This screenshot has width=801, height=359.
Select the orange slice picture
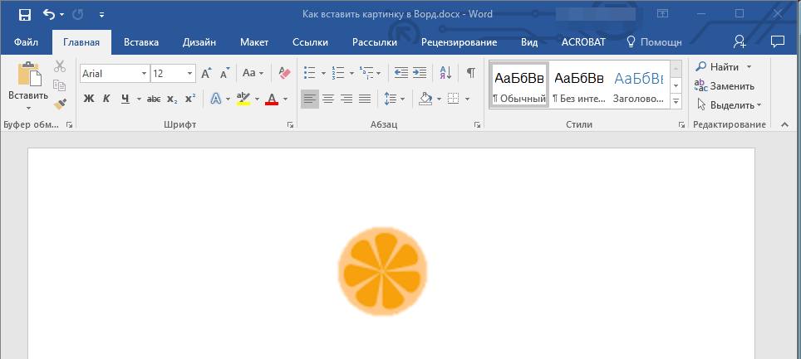click(383, 271)
